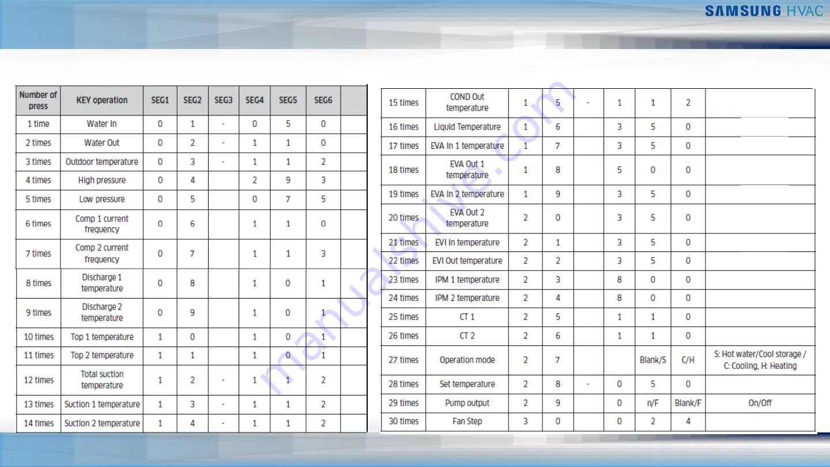Select the 'Fan Step' cell

[467, 421]
